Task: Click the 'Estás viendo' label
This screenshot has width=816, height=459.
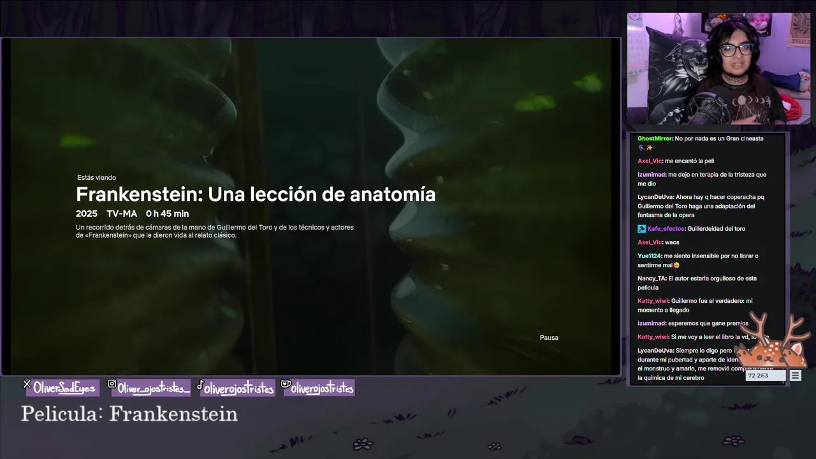Action: pyautogui.click(x=96, y=178)
